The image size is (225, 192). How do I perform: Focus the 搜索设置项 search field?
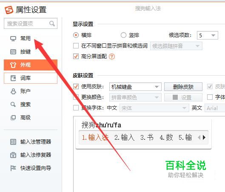tap(31, 23)
